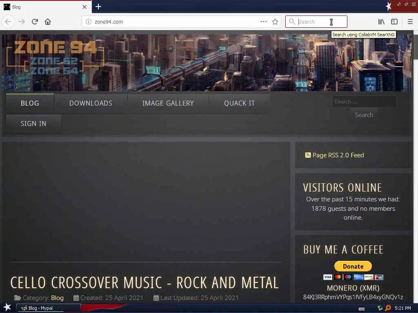Click the star icon in title bar
Viewport: 418px width, 313px height.
coord(389,7)
